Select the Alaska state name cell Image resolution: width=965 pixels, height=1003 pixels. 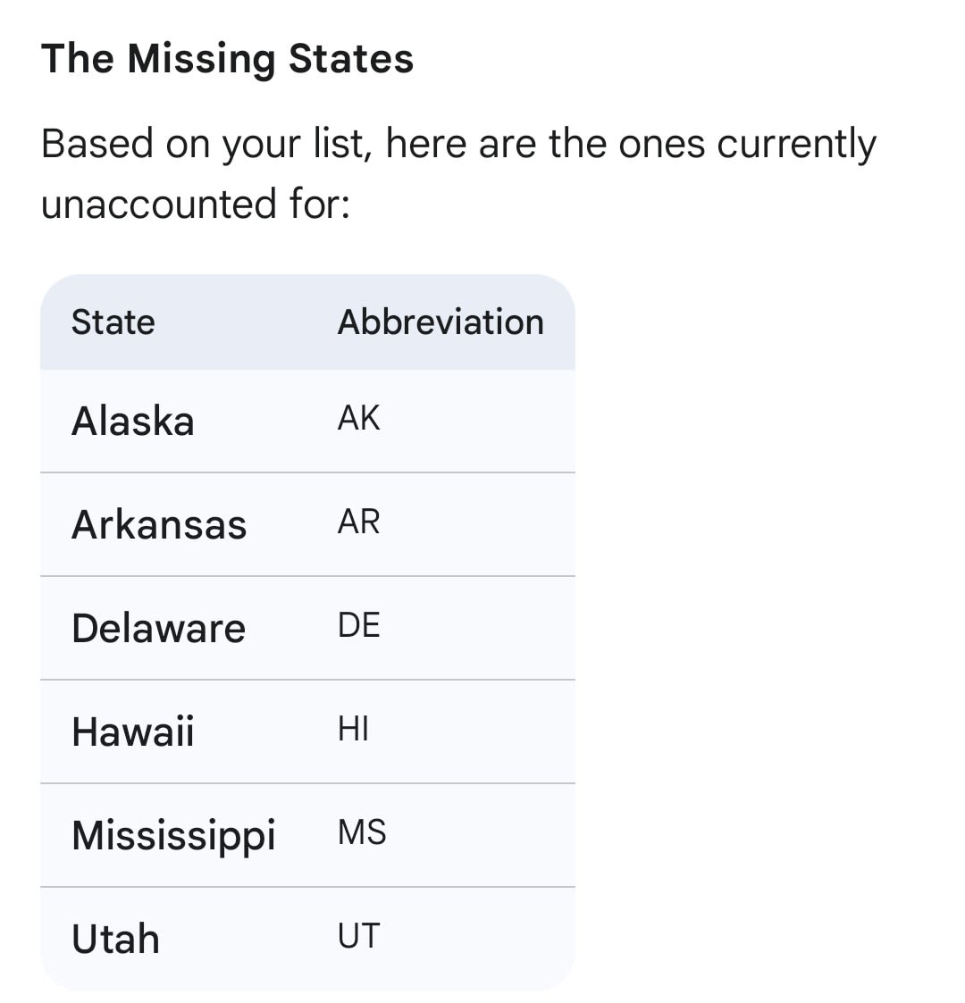point(133,422)
